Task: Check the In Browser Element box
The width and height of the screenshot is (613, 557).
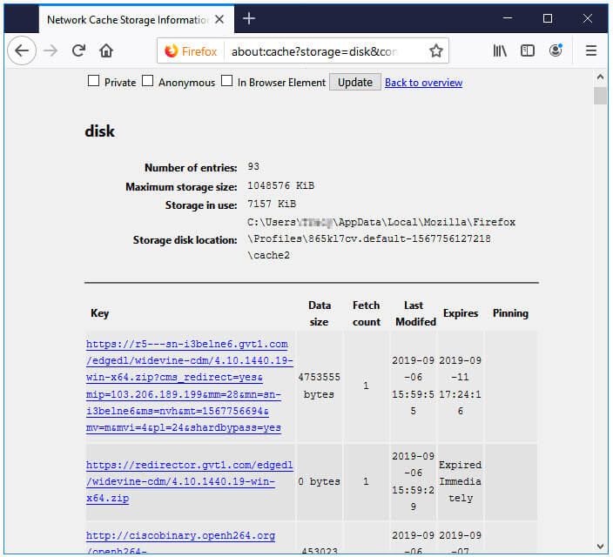Action: (226, 81)
